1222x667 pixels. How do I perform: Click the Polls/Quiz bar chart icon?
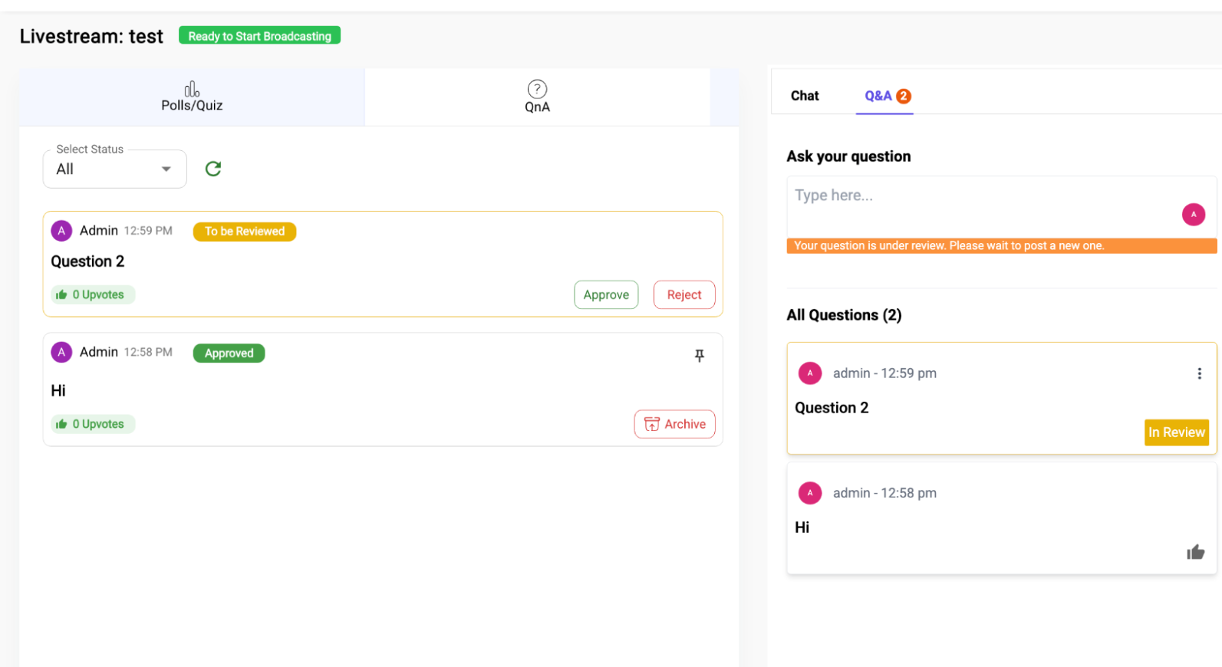pos(192,89)
